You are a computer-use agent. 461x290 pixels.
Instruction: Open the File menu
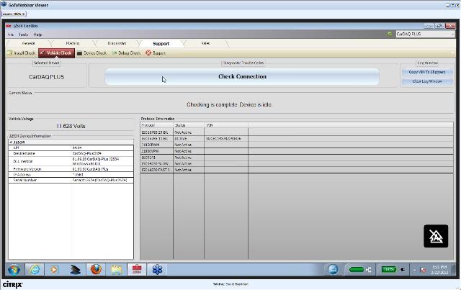tap(11, 35)
